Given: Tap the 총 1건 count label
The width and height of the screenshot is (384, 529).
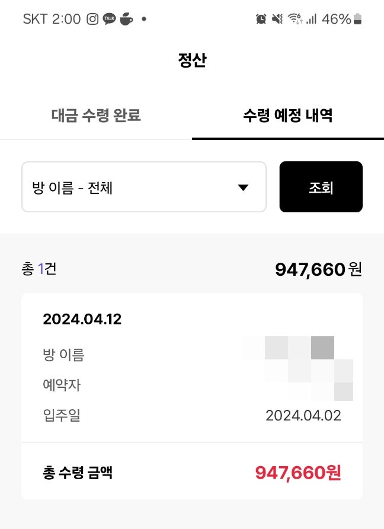Looking at the screenshot, I should coord(39,269).
